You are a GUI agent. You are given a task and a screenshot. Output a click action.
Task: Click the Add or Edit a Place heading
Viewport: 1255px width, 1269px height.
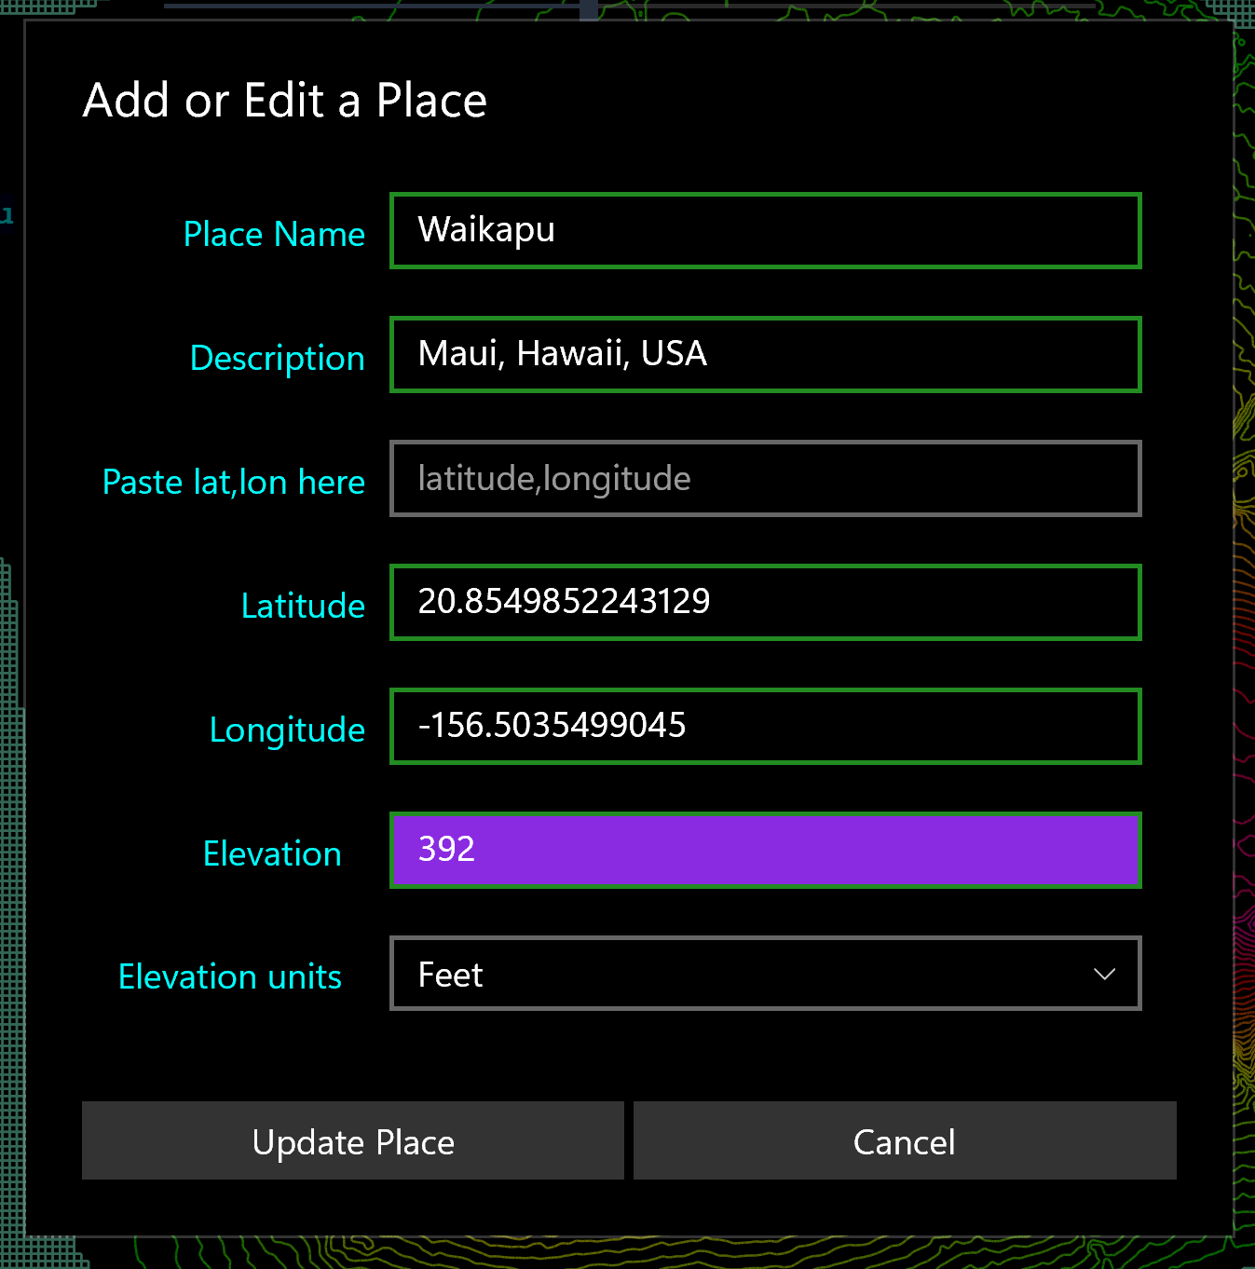click(285, 101)
